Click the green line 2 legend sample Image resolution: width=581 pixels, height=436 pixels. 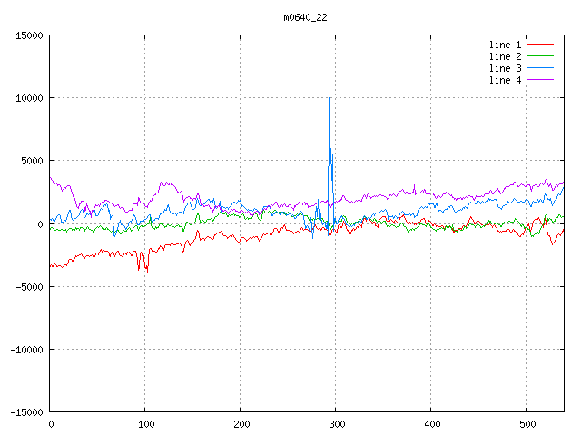(541, 56)
